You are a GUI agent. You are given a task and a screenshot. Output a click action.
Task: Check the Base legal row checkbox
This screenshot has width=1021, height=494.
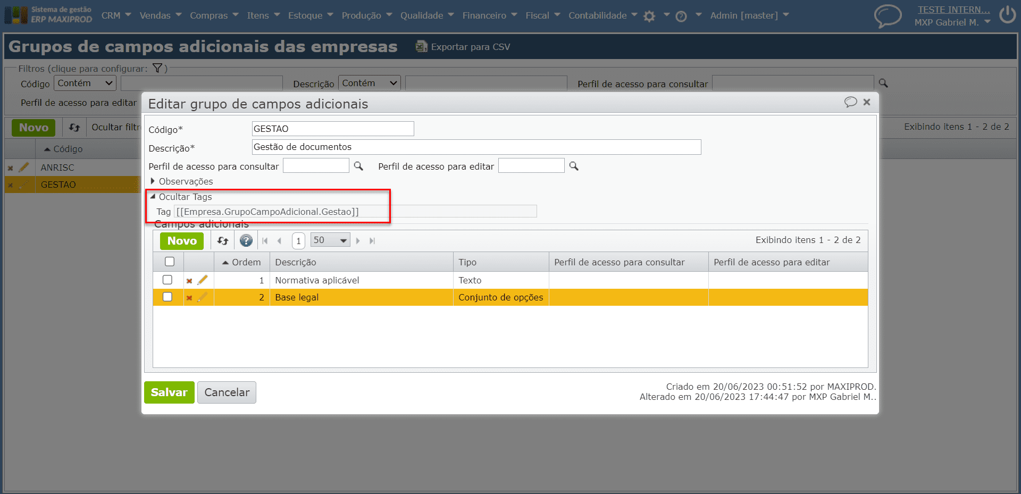168,297
